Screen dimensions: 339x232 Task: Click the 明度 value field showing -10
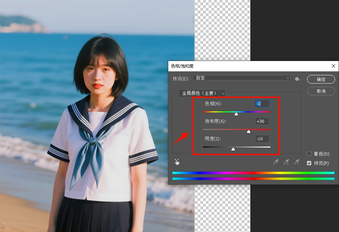[262, 139]
